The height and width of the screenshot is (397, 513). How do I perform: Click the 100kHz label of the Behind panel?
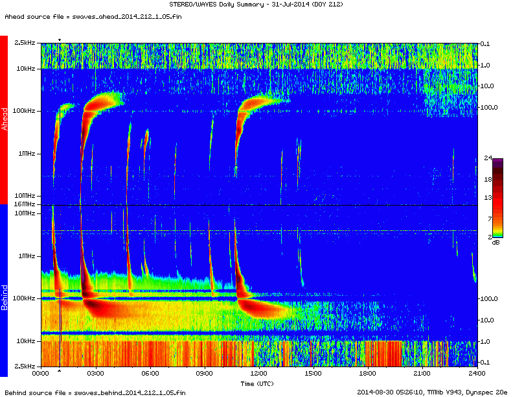[x=24, y=298]
